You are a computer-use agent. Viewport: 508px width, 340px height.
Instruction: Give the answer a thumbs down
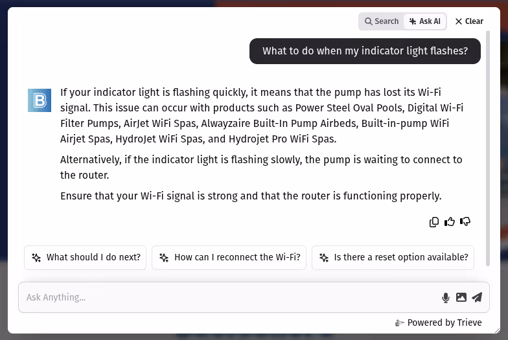(x=465, y=222)
